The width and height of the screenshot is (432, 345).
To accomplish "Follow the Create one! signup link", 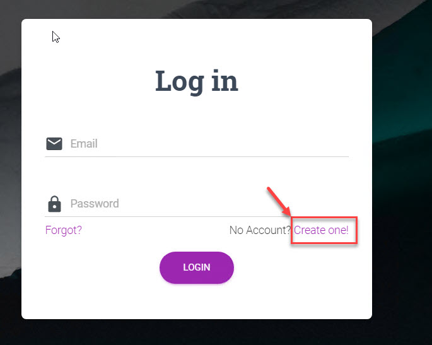I will coord(321,230).
